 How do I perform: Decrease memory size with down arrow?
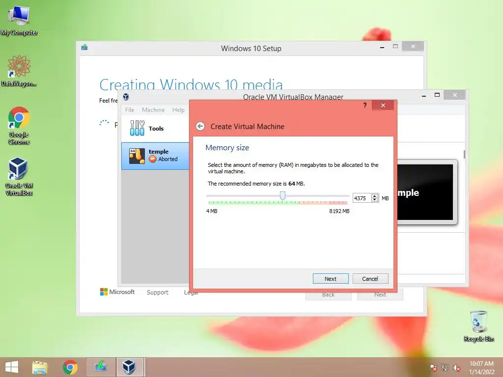click(x=374, y=200)
